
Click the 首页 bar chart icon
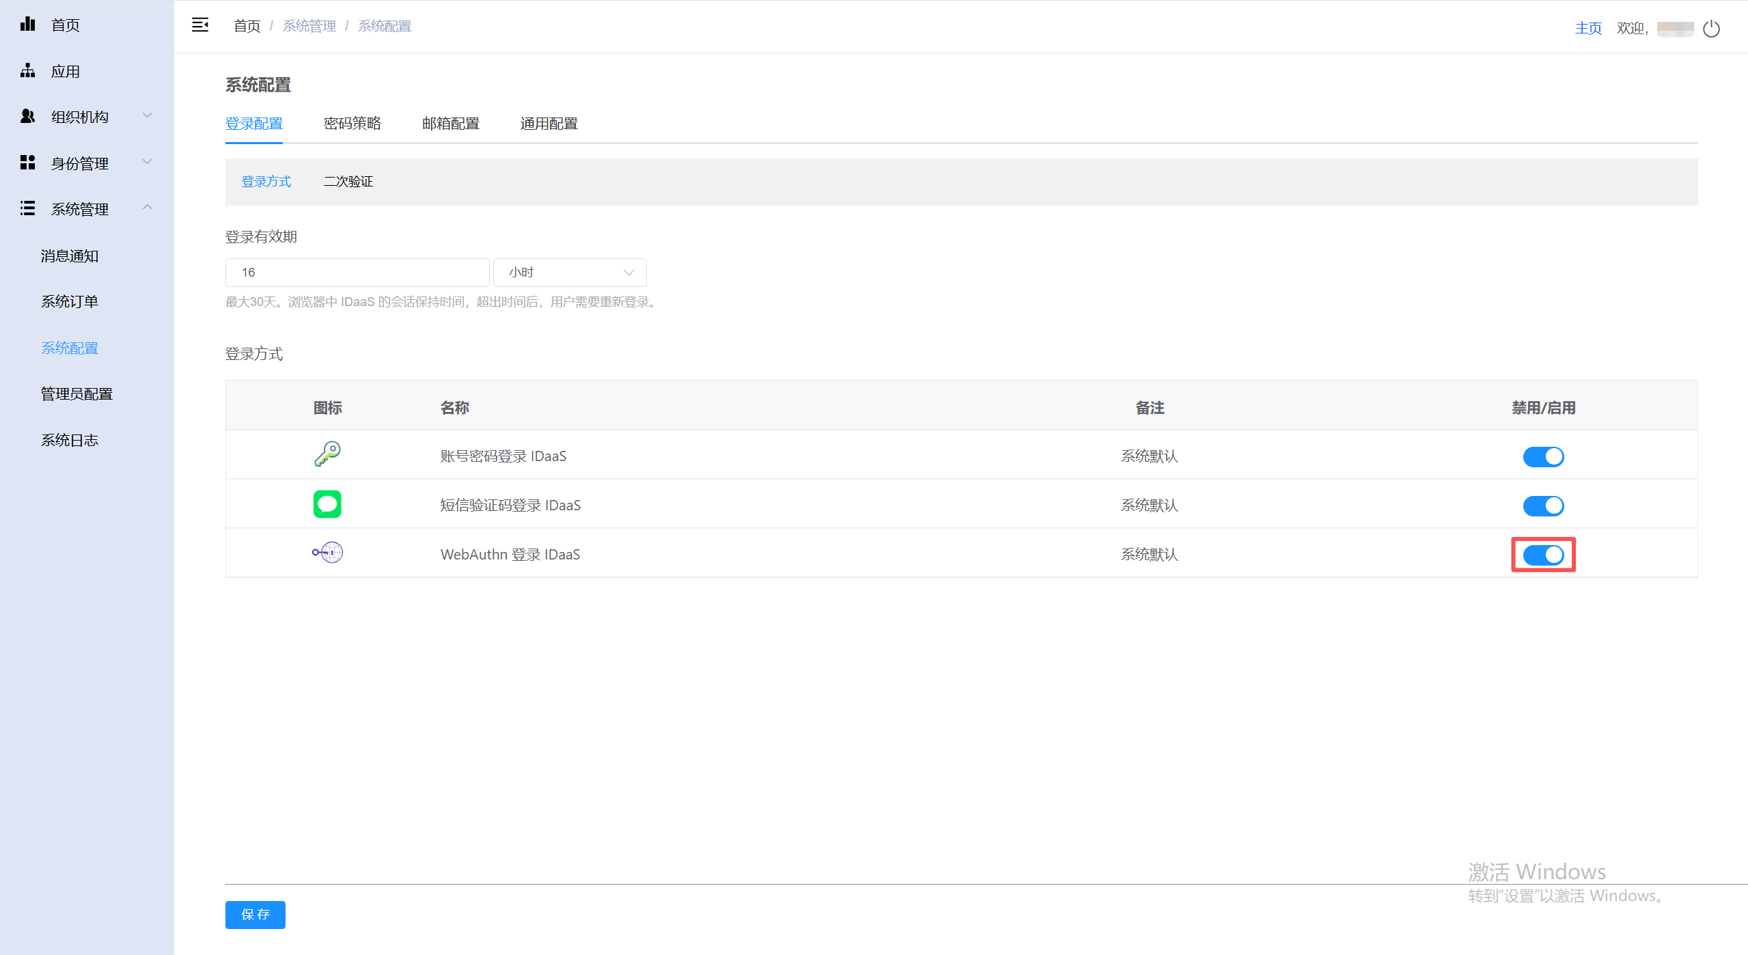coord(27,25)
